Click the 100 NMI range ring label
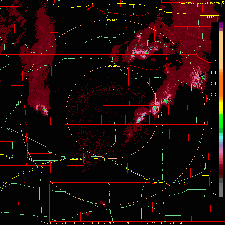Screen dimensions: 225x225 (x=112, y=20)
